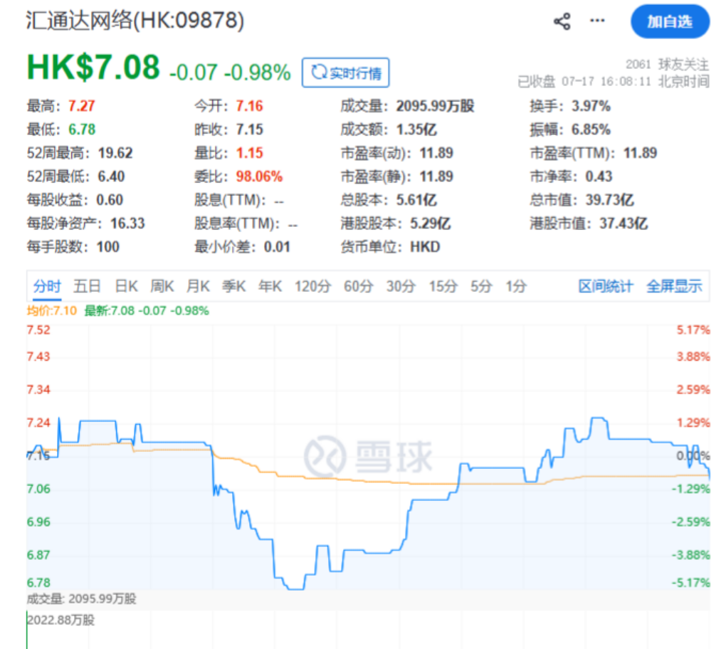This screenshot has width=726, height=649.
Task: Click the 今开 value 7.16
Action: coord(250,106)
